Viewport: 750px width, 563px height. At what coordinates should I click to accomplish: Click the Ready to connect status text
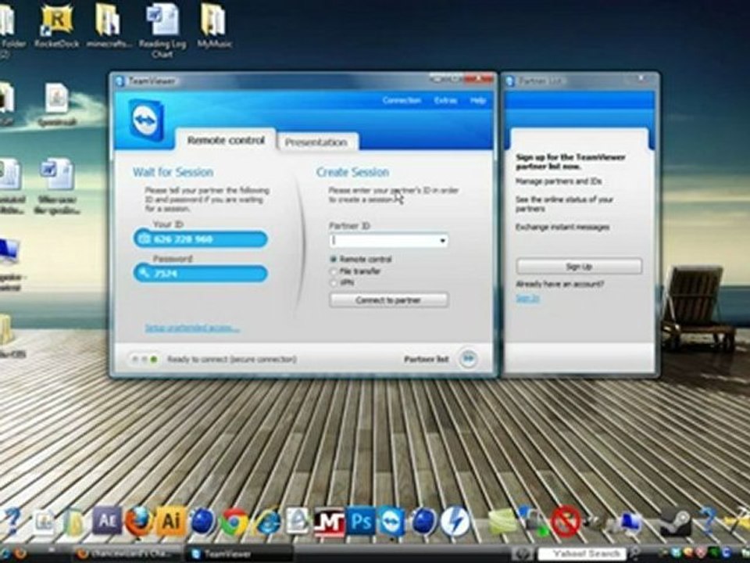click(231, 359)
